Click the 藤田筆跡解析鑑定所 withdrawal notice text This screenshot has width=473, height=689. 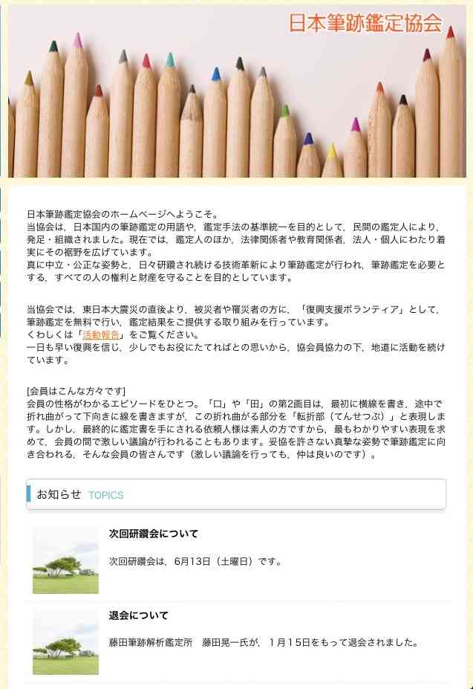264,642
